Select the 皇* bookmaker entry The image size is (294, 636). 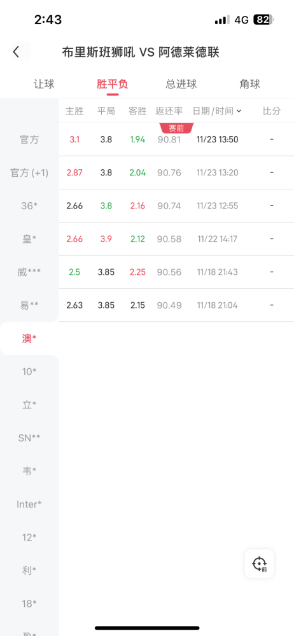(29, 239)
